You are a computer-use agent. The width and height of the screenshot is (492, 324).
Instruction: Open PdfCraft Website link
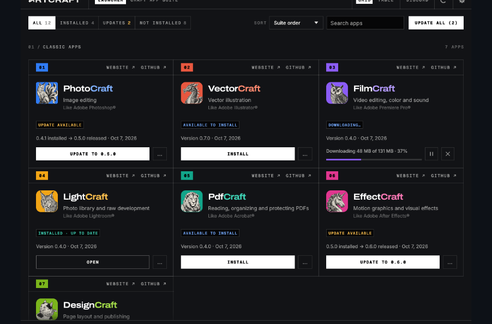tap(266, 176)
